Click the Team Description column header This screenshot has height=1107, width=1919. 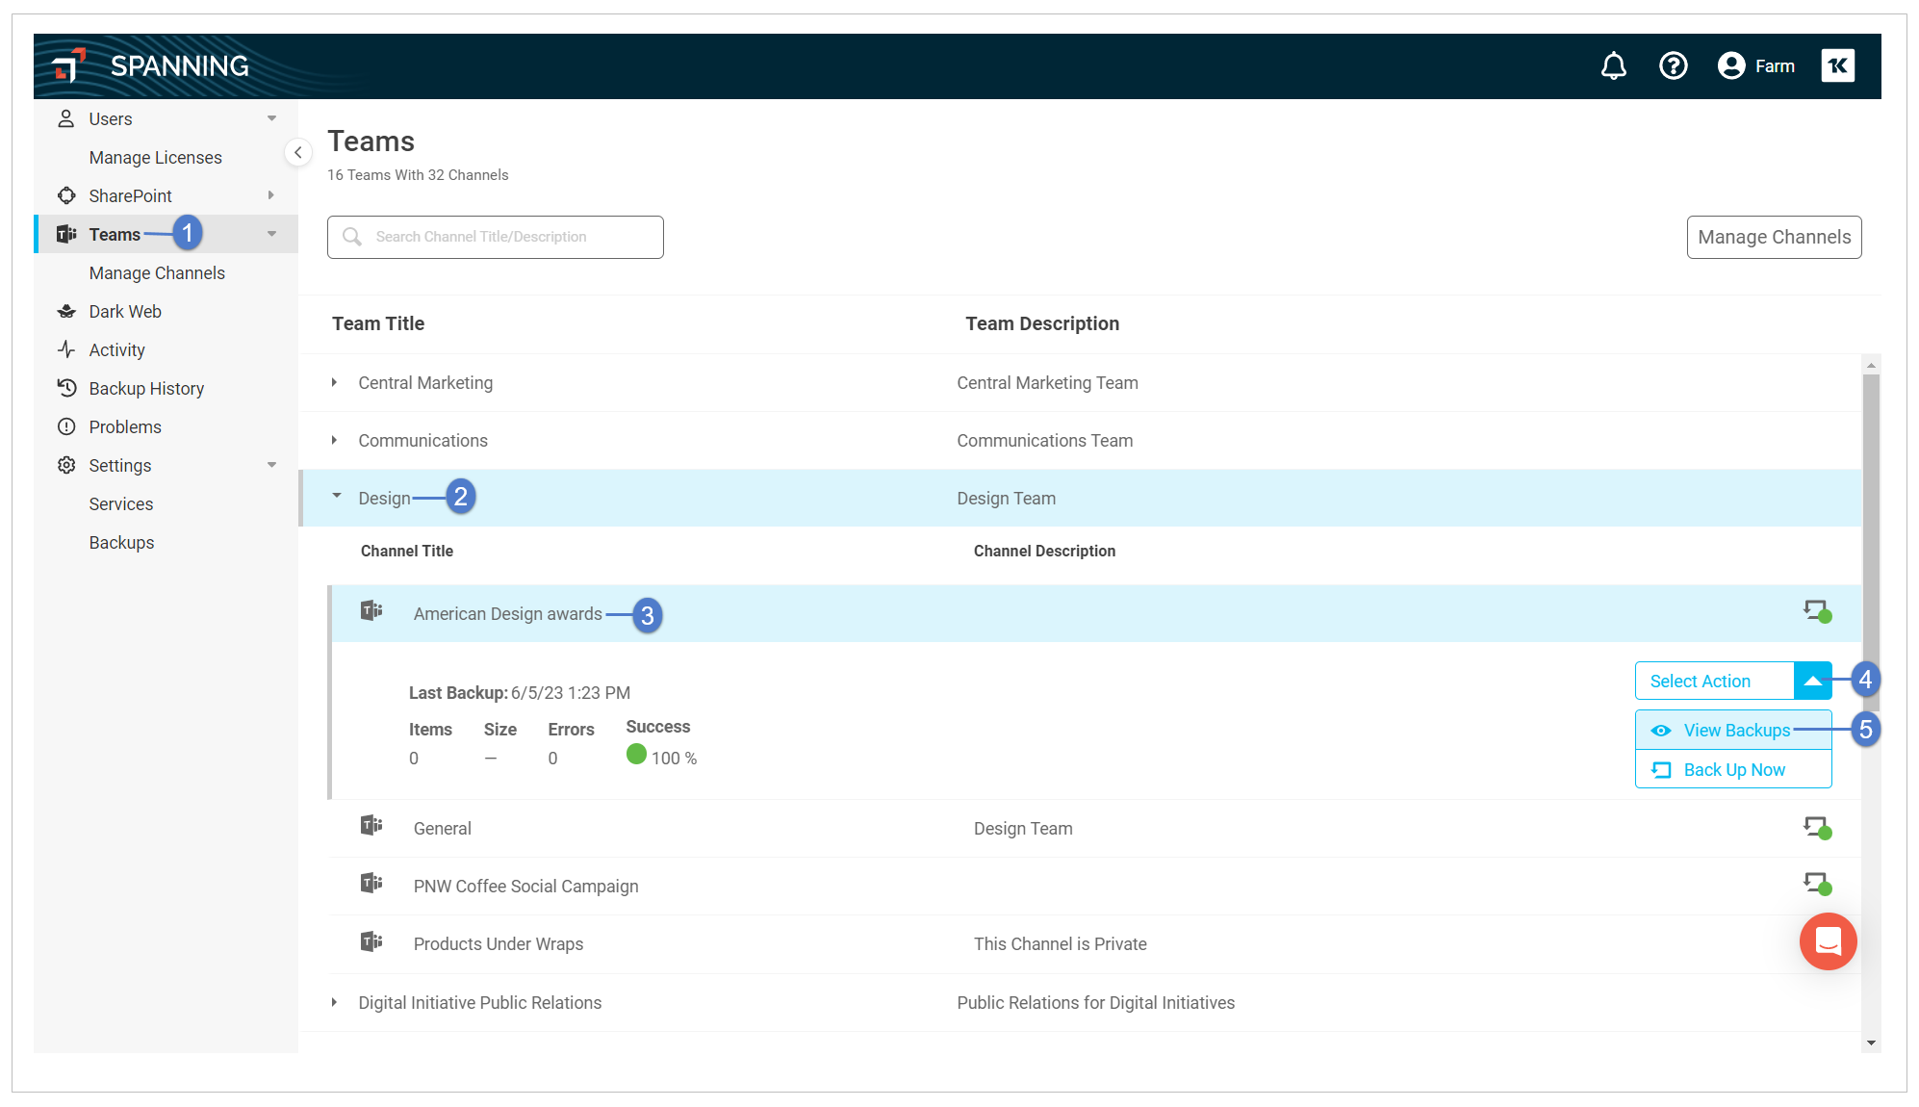pos(1042,323)
